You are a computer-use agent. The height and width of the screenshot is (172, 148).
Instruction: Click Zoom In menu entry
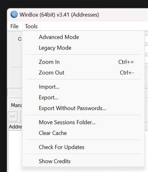pos(83,62)
